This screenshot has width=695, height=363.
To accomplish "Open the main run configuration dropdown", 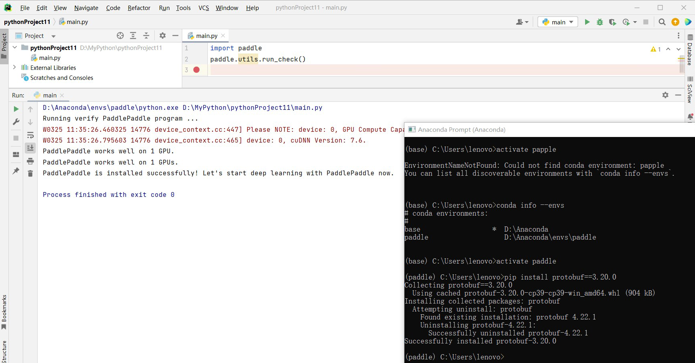I will (x=558, y=22).
